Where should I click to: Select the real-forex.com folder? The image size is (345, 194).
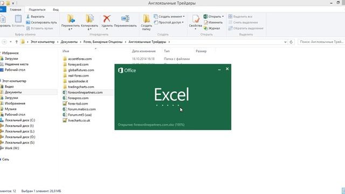pyautogui.click(x=78, y=75)
